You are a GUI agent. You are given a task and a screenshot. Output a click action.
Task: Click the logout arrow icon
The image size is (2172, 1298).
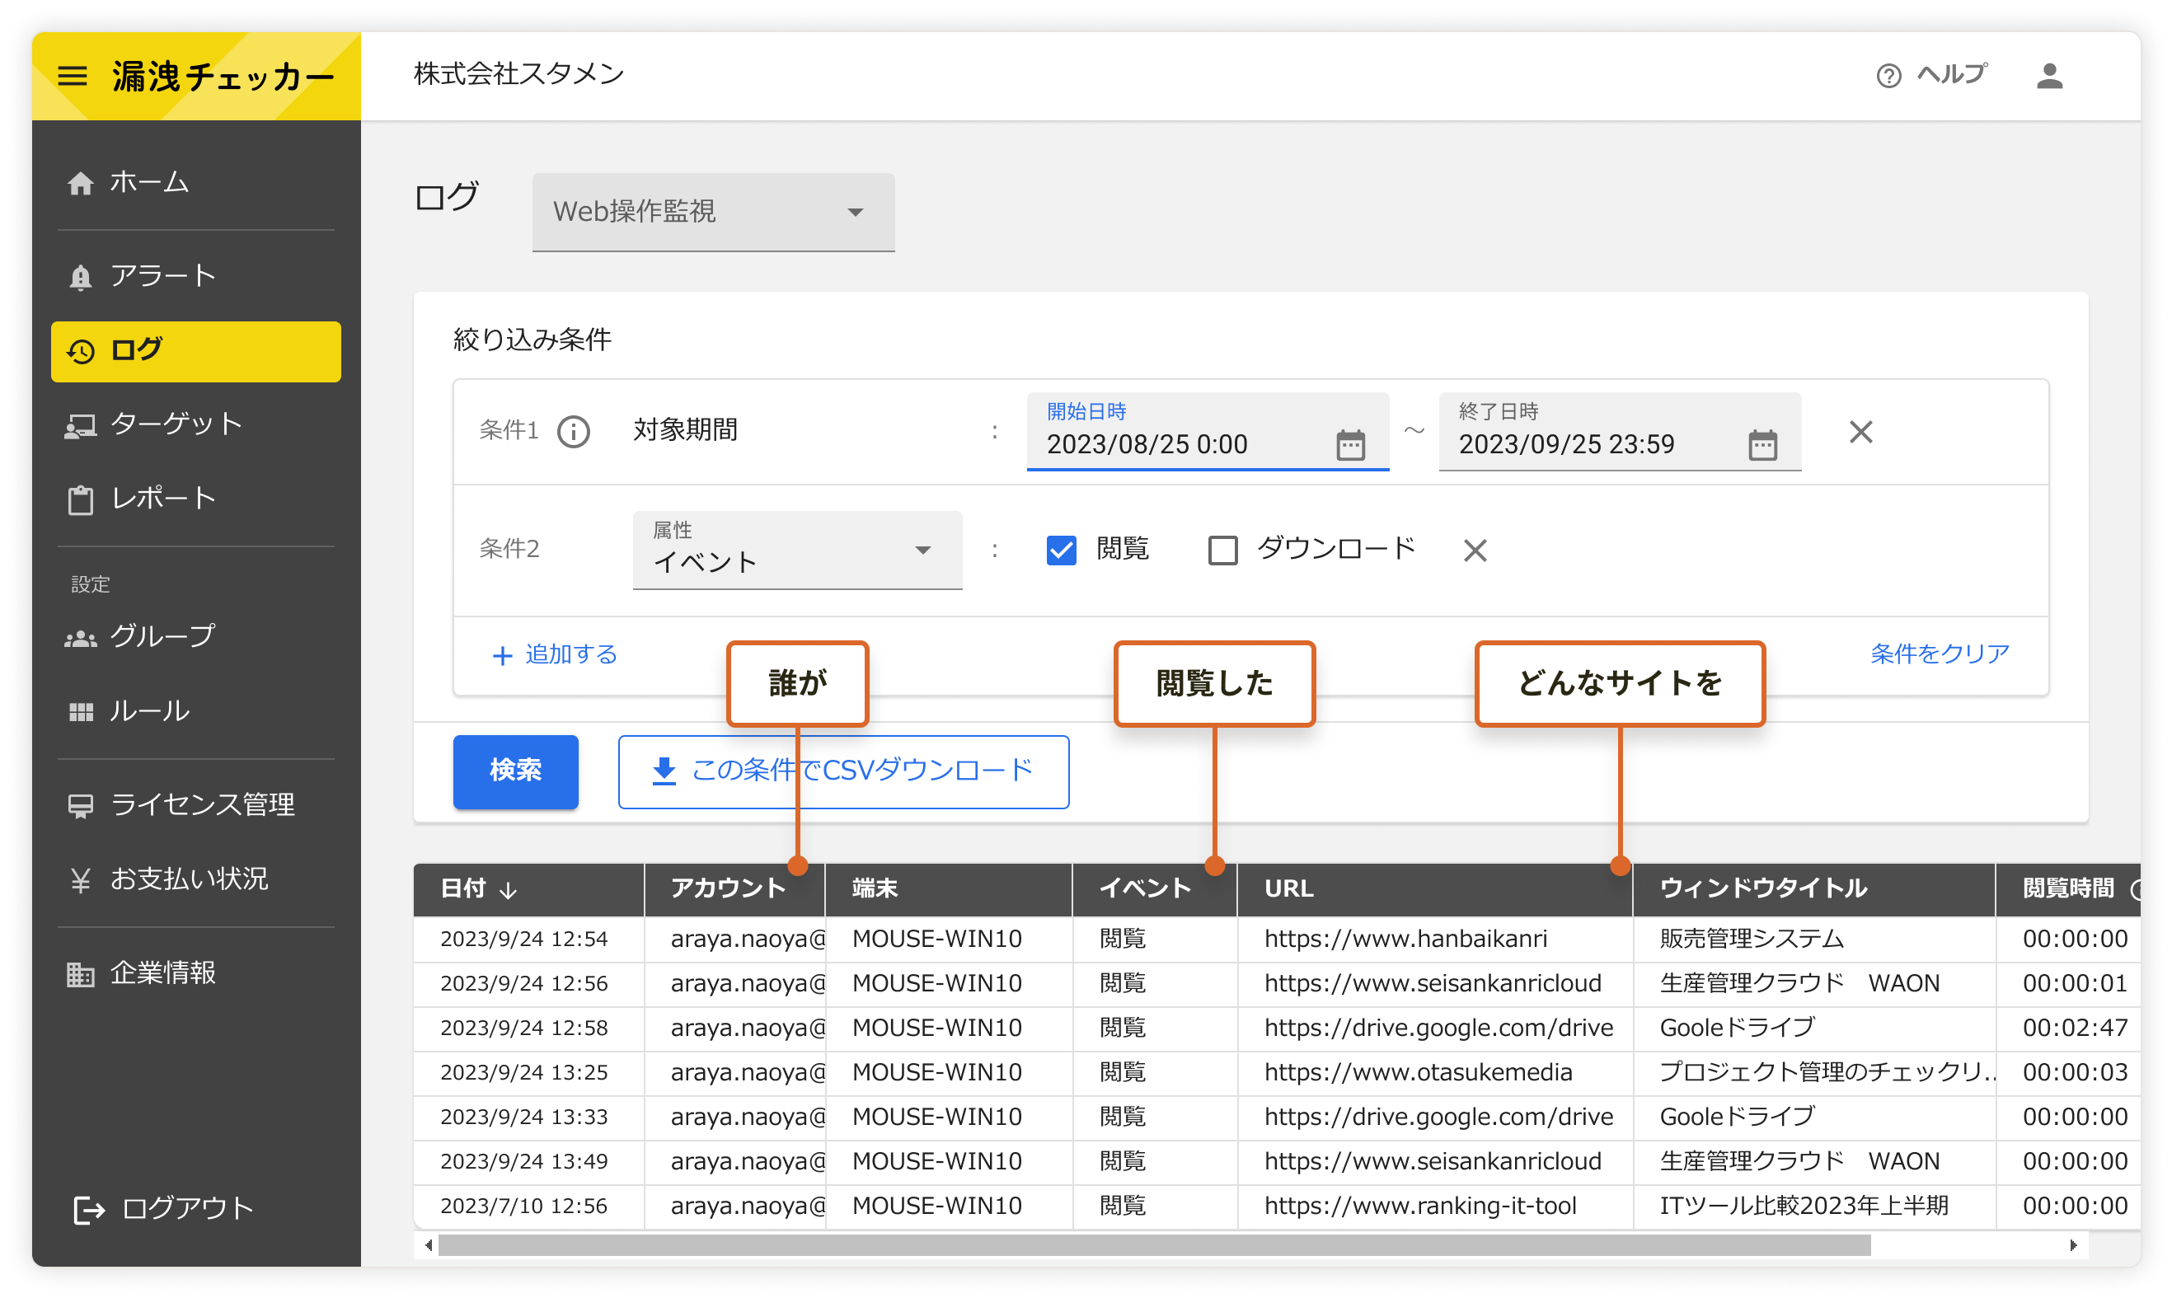click(x=89, y=1209)
